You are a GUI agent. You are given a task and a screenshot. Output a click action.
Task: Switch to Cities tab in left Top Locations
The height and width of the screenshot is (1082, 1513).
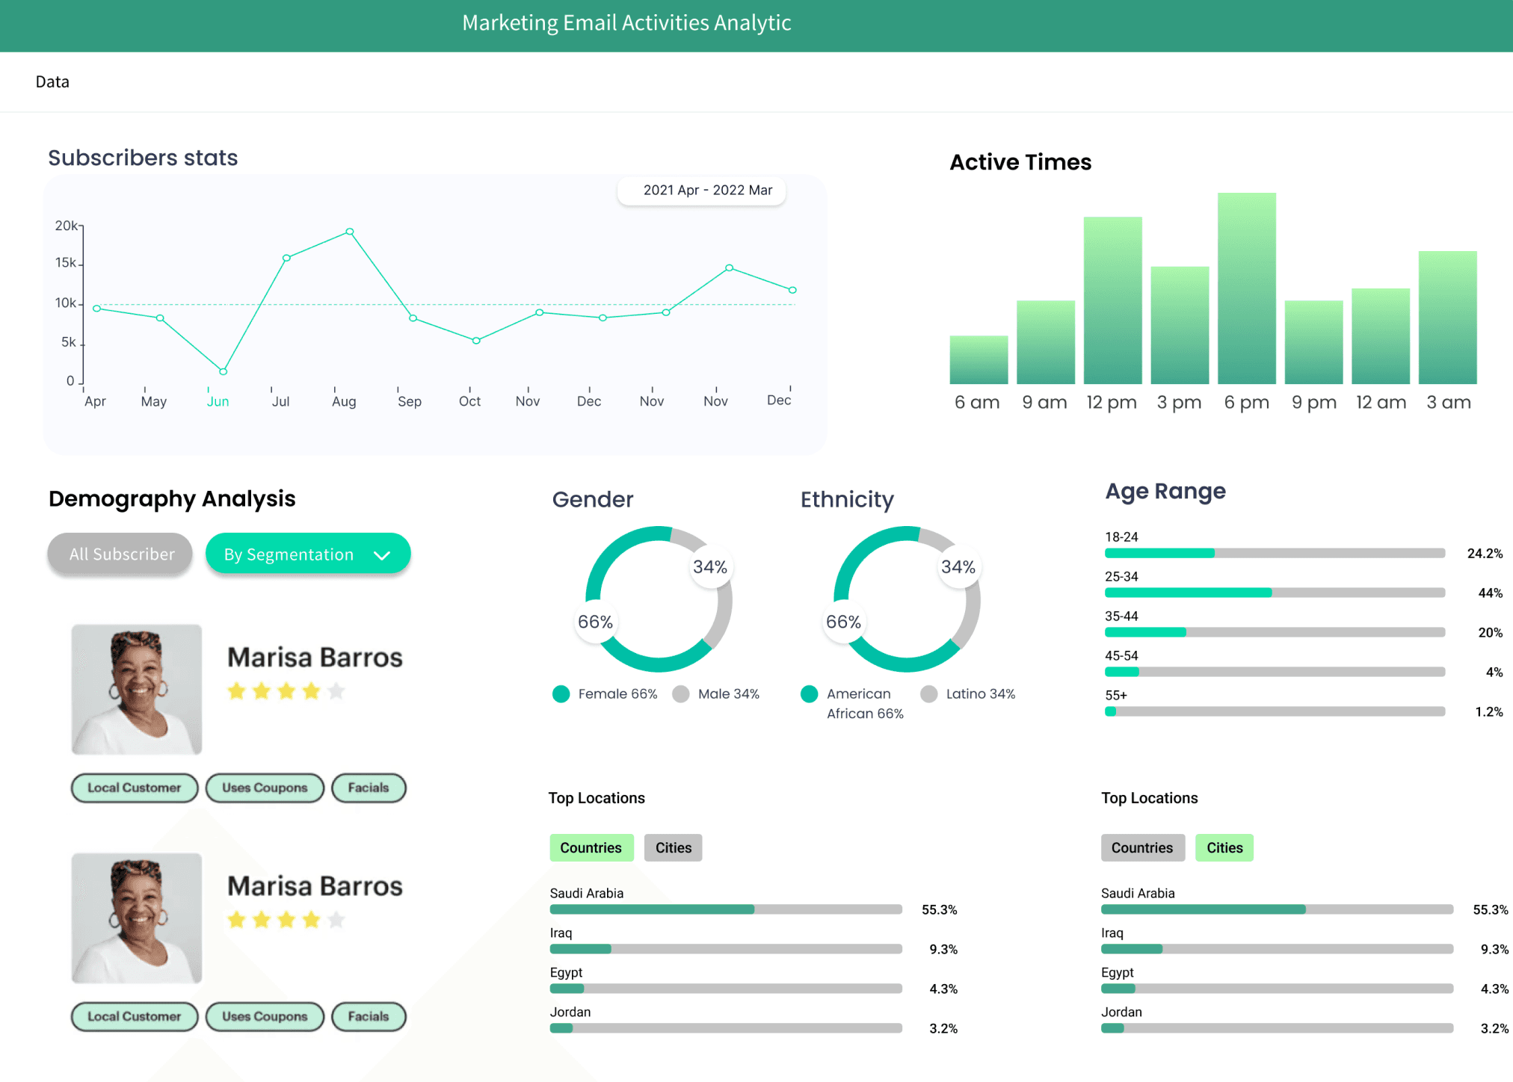(673, 847)
